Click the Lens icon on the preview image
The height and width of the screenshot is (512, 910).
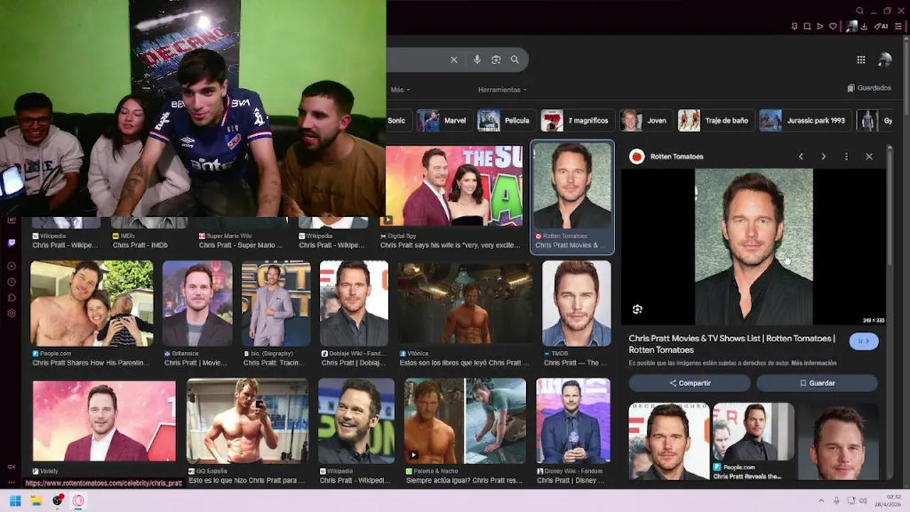[x=637, y=309]
